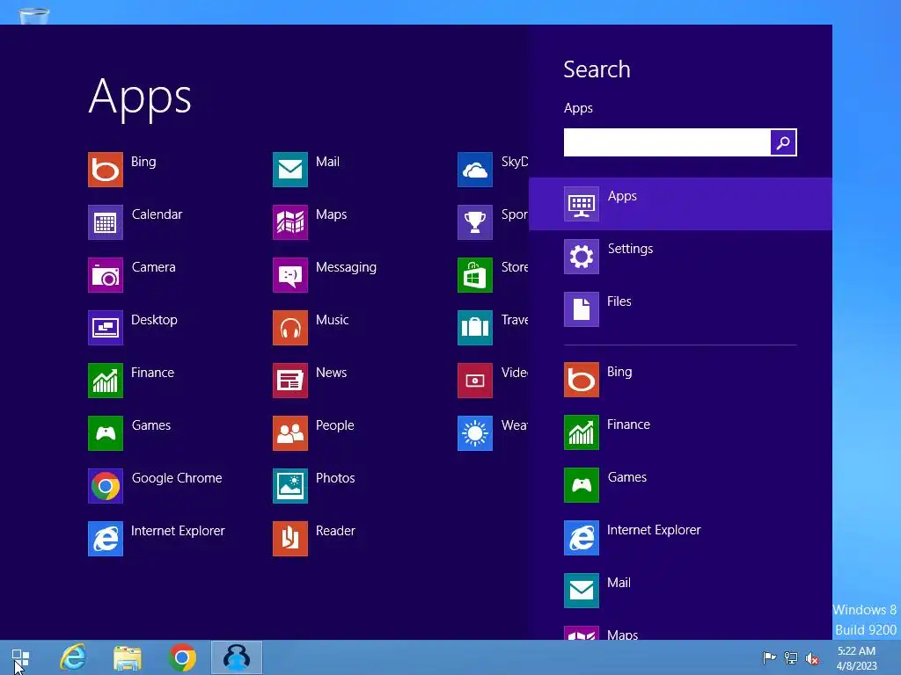
Task: Open the Desktop tile icon
Action: click(106, 328)
